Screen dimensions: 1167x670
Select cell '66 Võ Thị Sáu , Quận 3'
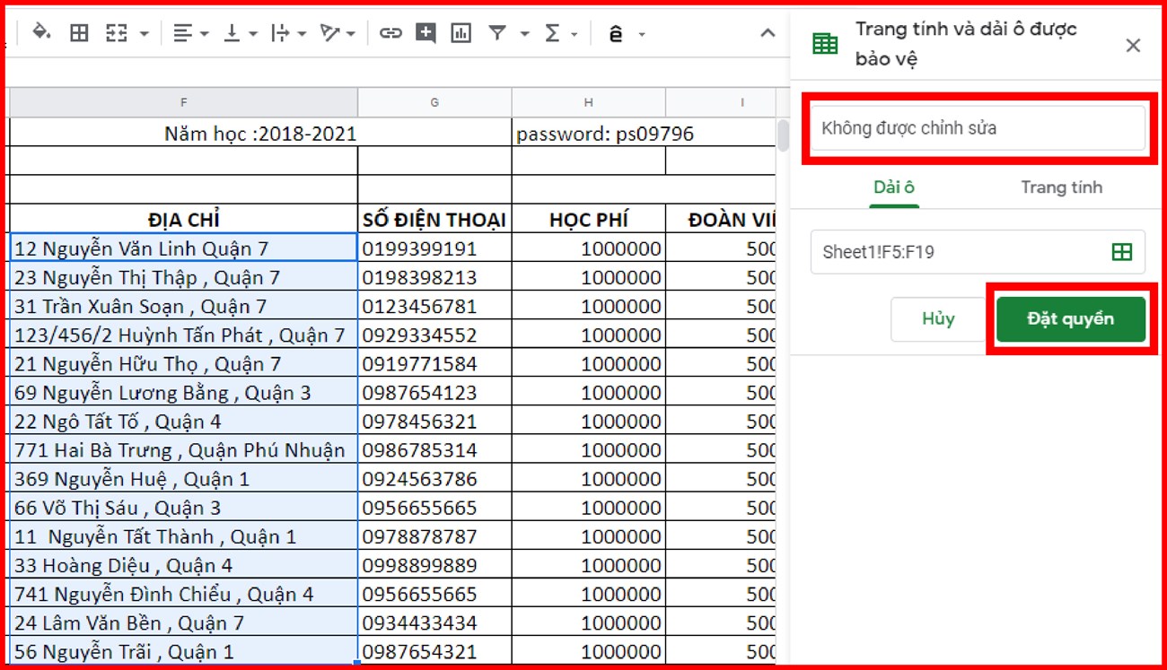(183, 507)
